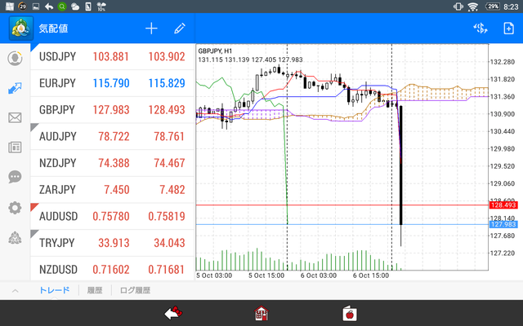Image resolution: width=523 pixels, height=326 pixels.
Task: Tap the 132.280 price scale label
Action: point(503,62)
